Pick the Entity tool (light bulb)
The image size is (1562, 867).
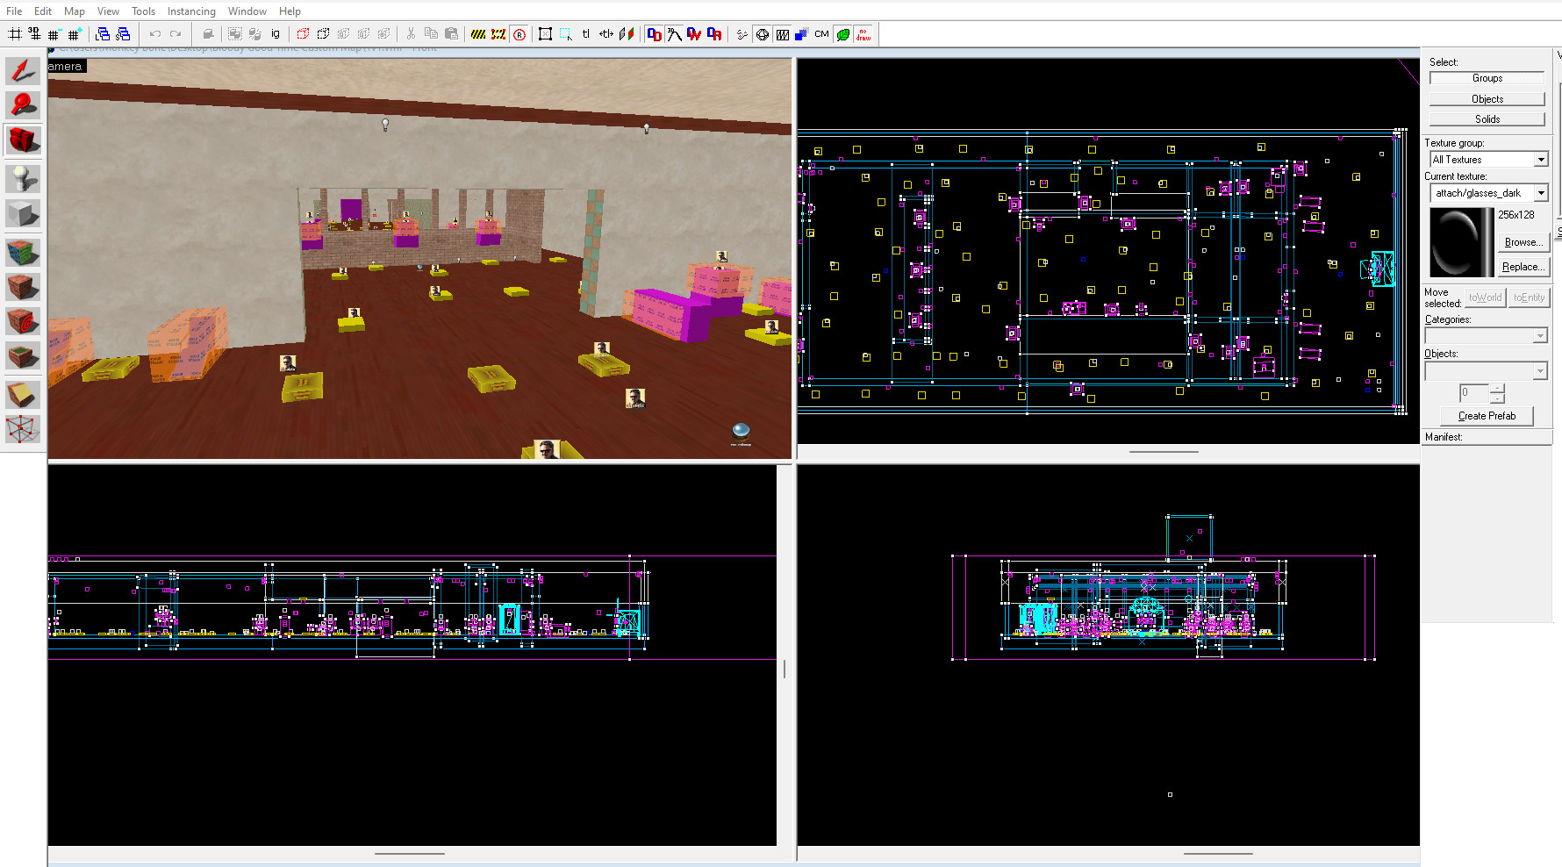click(23, 178)
